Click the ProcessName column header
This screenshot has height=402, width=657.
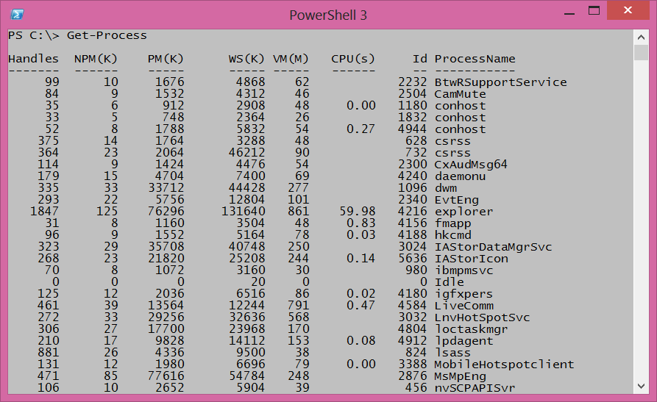tap(475, 59)
